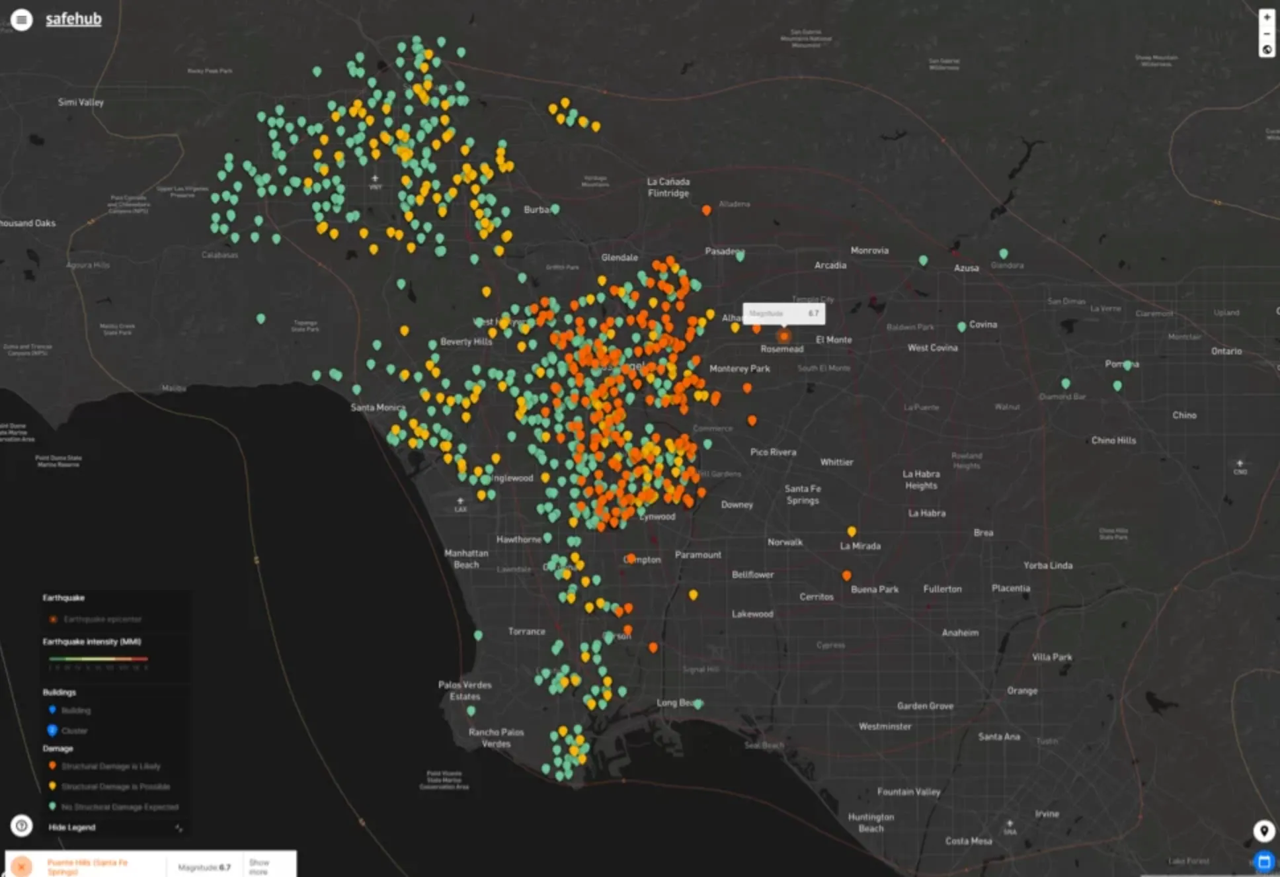Image resolution: width=1280 pixels, height=877 pixels.
Task: Click the Building legend entry
Action: [x=69, y=710]
